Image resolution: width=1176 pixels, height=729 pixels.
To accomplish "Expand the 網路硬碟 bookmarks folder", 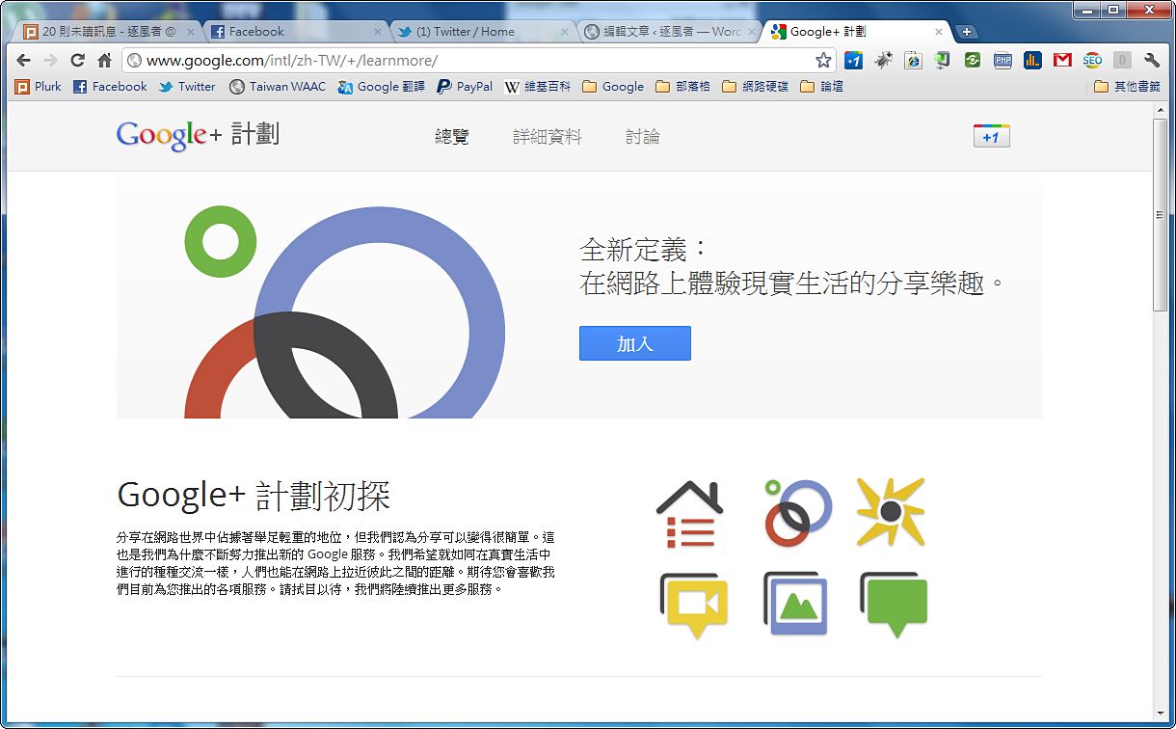I will [757, 86].
